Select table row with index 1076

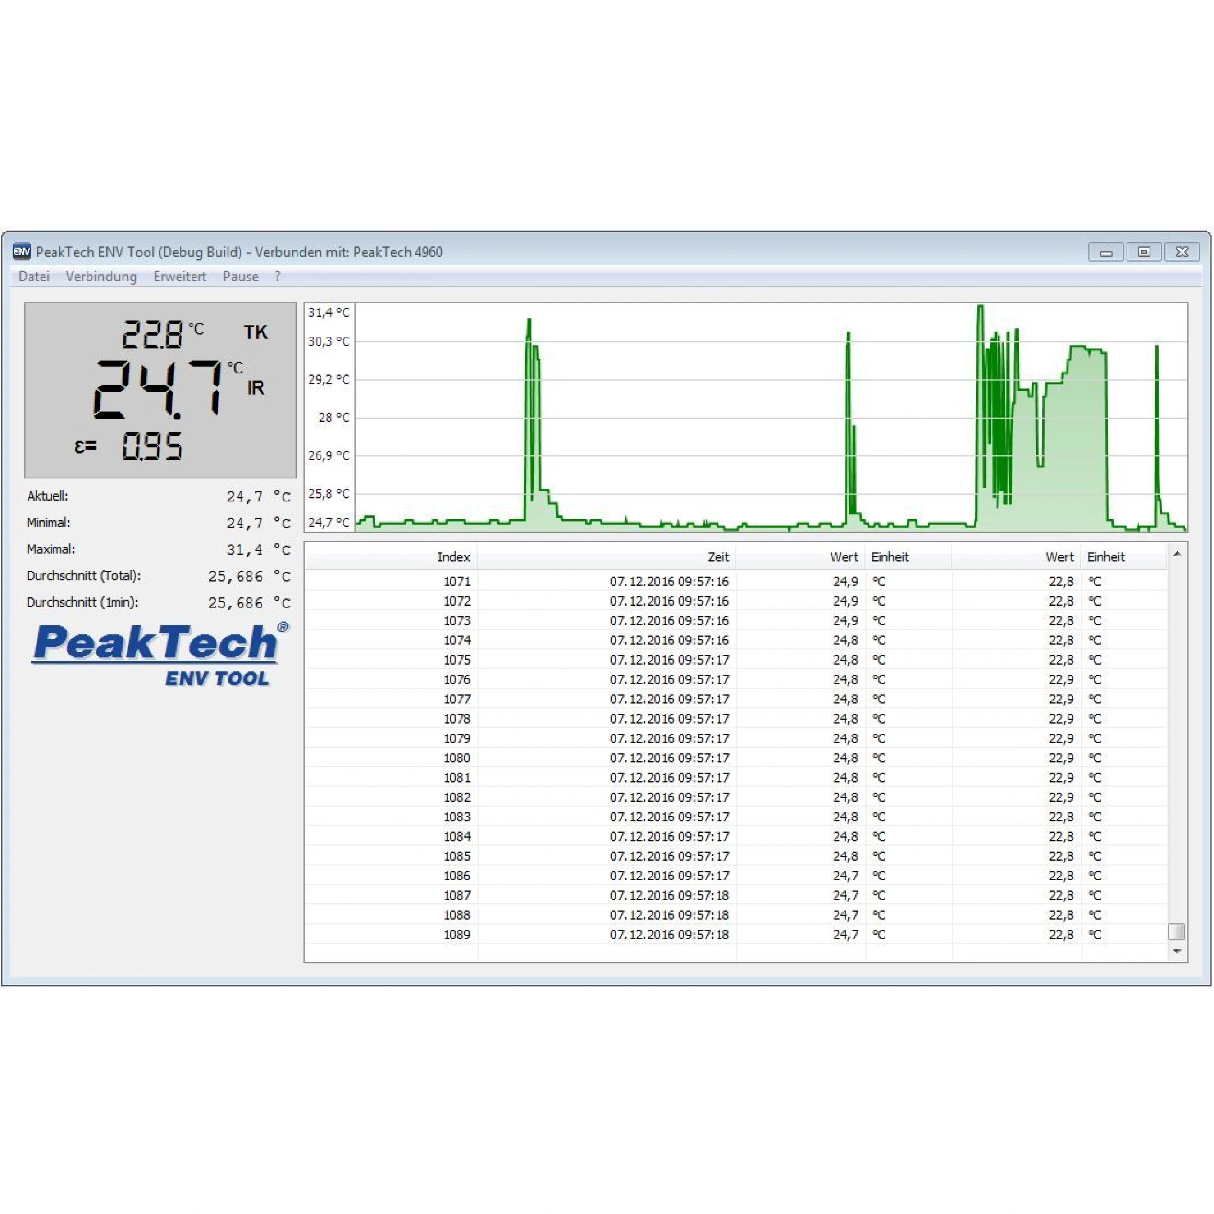pyautogui.click(x=736, y=679)
